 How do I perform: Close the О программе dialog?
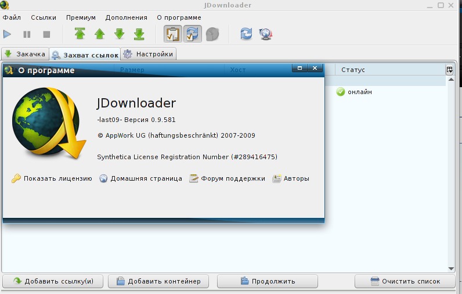coord(315,68)
